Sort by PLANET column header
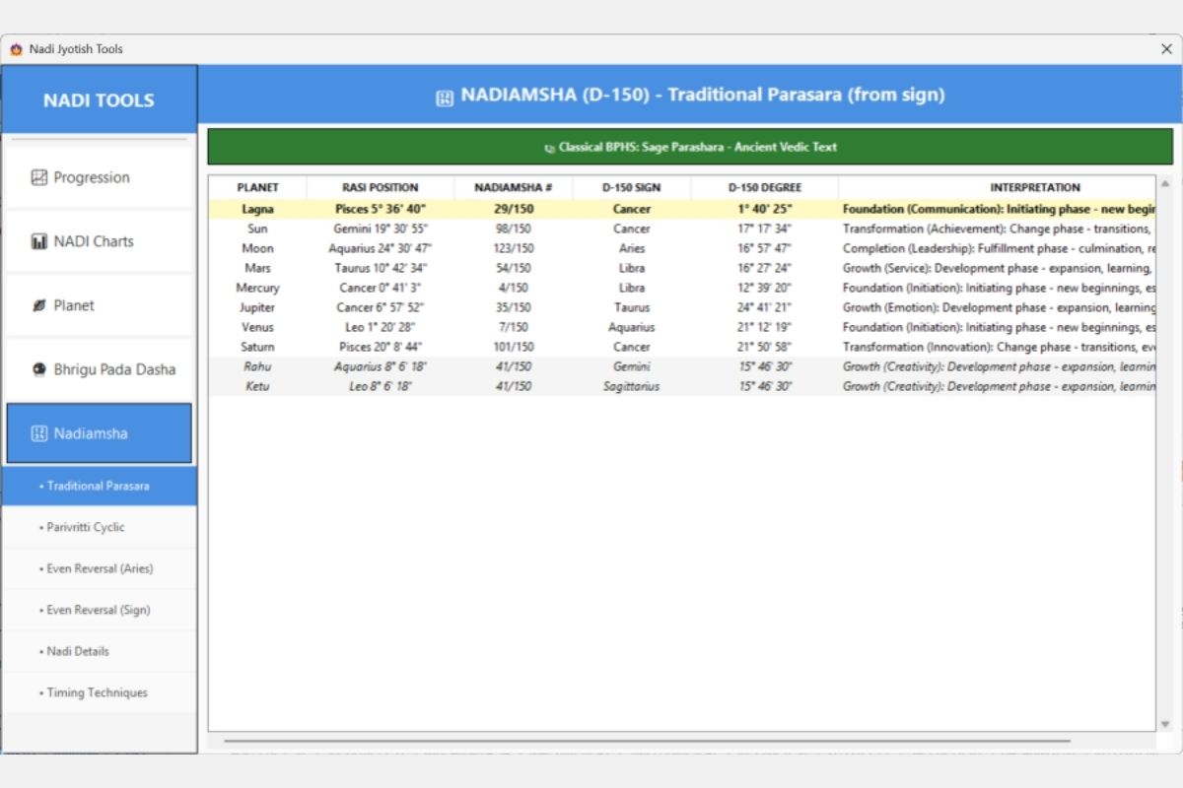Viewport: 1183px width, 788px height. [x=258, y=187]
